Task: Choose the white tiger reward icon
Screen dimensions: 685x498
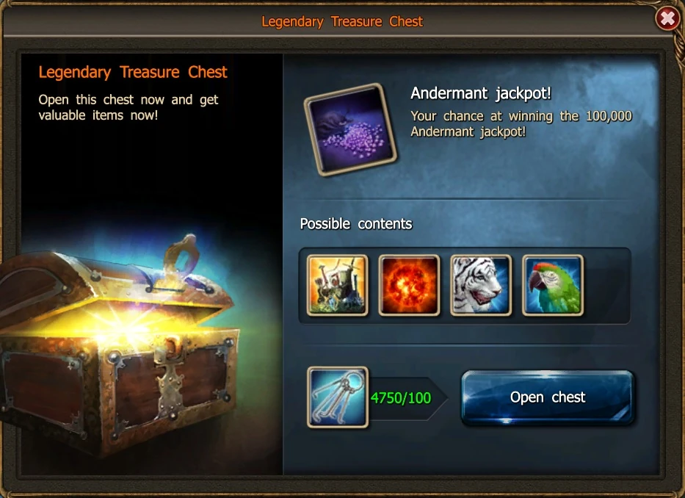Action: [481, 285]
